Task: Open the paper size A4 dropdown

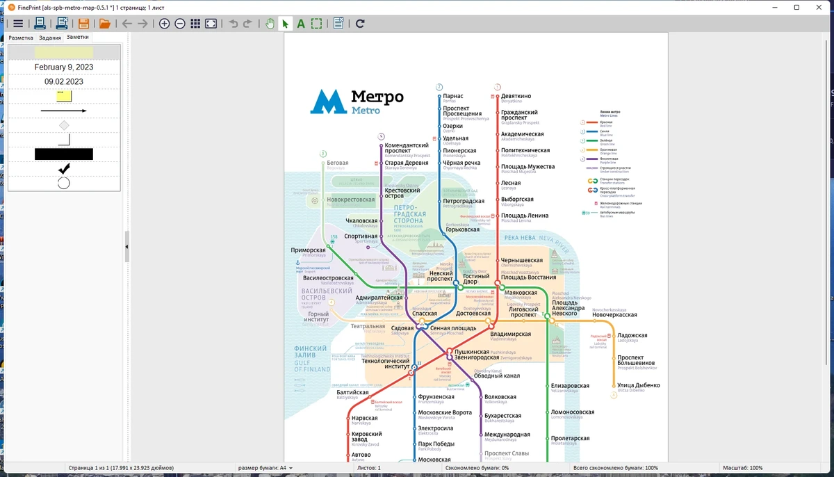Action: (265, 468)
